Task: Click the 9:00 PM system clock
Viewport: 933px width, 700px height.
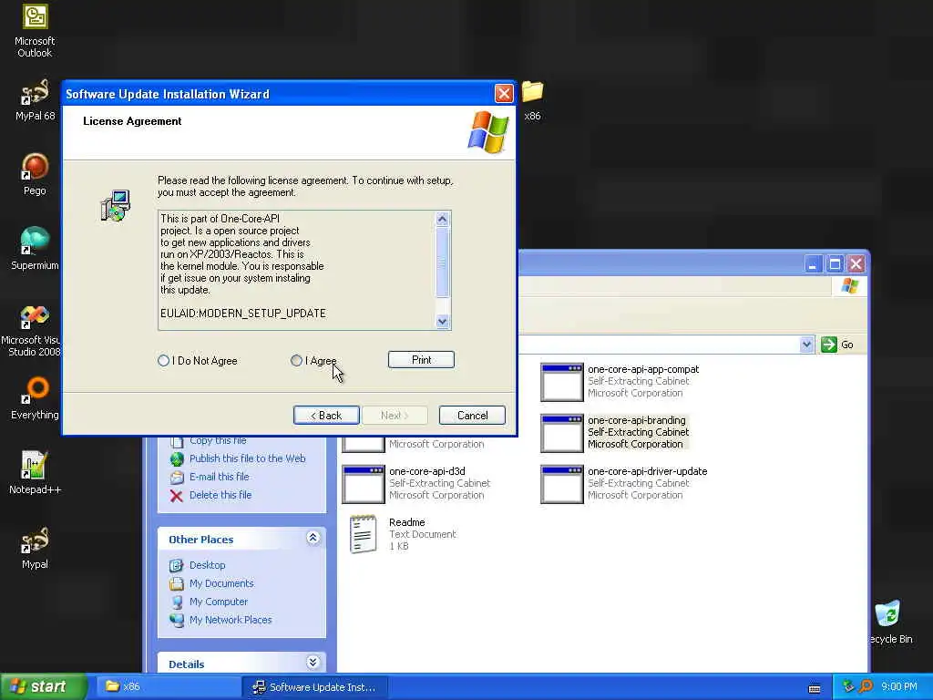Action: coord(899,687)
